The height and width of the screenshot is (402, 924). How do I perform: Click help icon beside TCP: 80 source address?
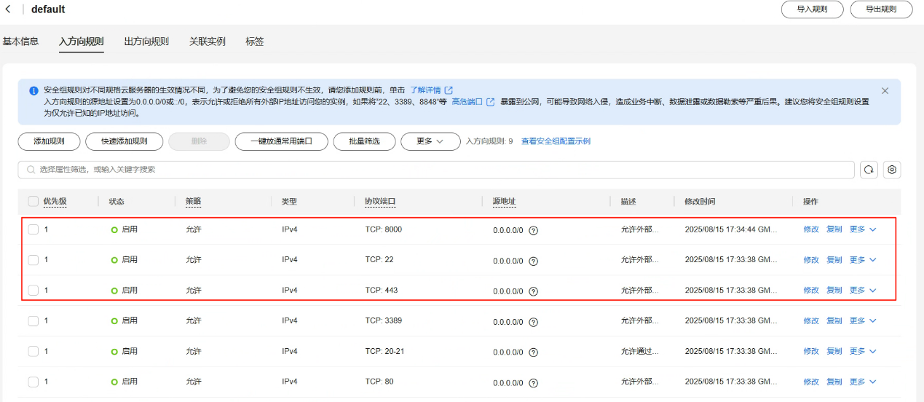533,383
